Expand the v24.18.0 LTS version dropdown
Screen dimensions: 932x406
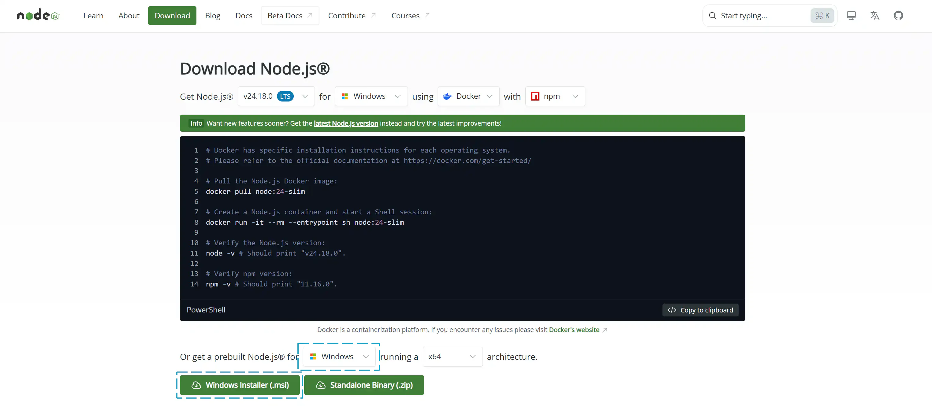(x=276, y=96)
